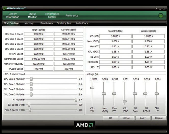Click current speed value 1599.59 MHz
Image resolution: width=169 pixels, height=134 pixels.
[x=68, y=34]
